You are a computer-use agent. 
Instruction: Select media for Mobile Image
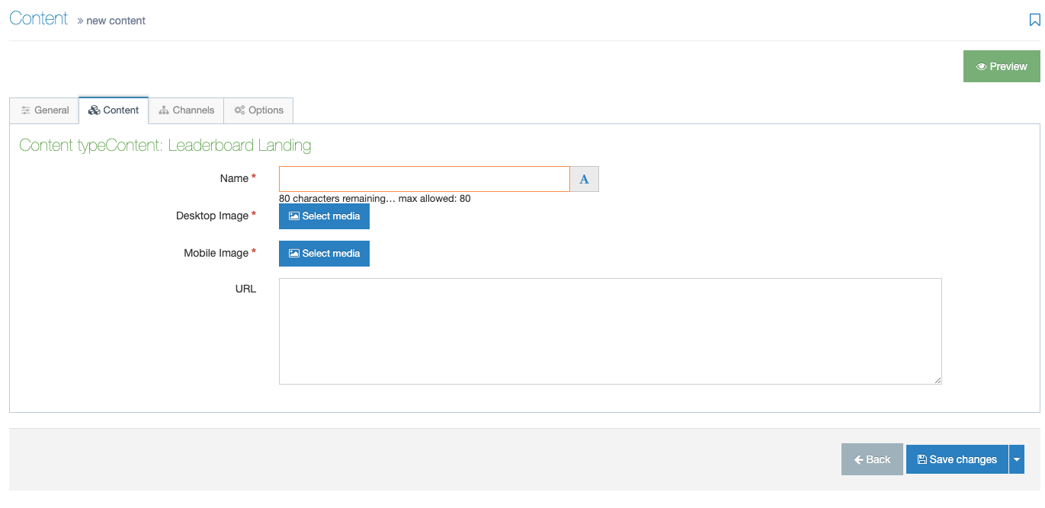tap(324, 254)
